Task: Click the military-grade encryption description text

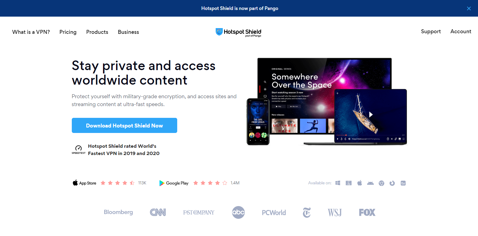Action: click(154, 100)
